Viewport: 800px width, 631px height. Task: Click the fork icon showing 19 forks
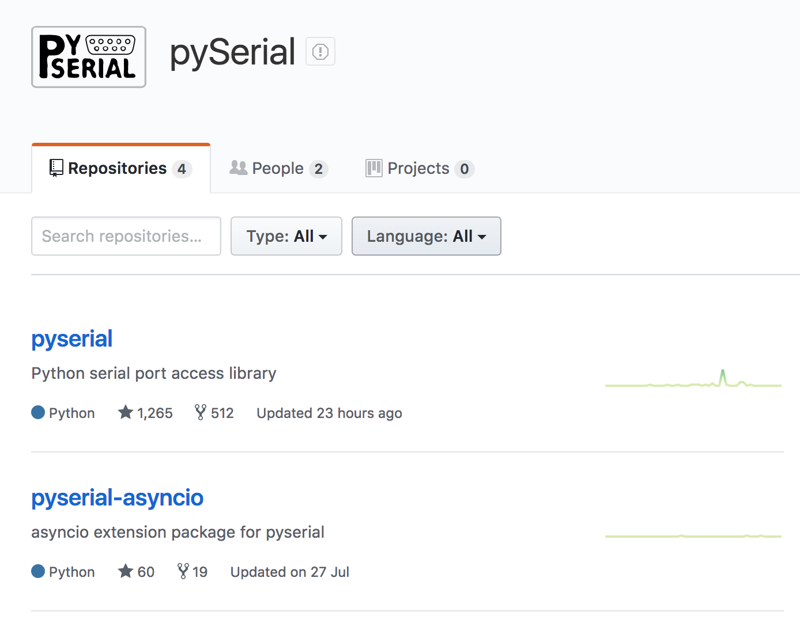point(183,571)
